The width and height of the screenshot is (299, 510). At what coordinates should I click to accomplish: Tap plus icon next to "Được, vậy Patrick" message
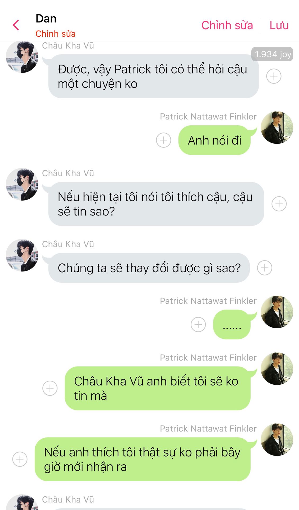(x=274, y=76)
